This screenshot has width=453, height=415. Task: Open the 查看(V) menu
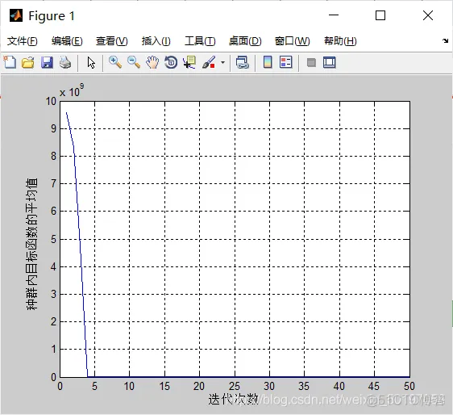[112, 41]
